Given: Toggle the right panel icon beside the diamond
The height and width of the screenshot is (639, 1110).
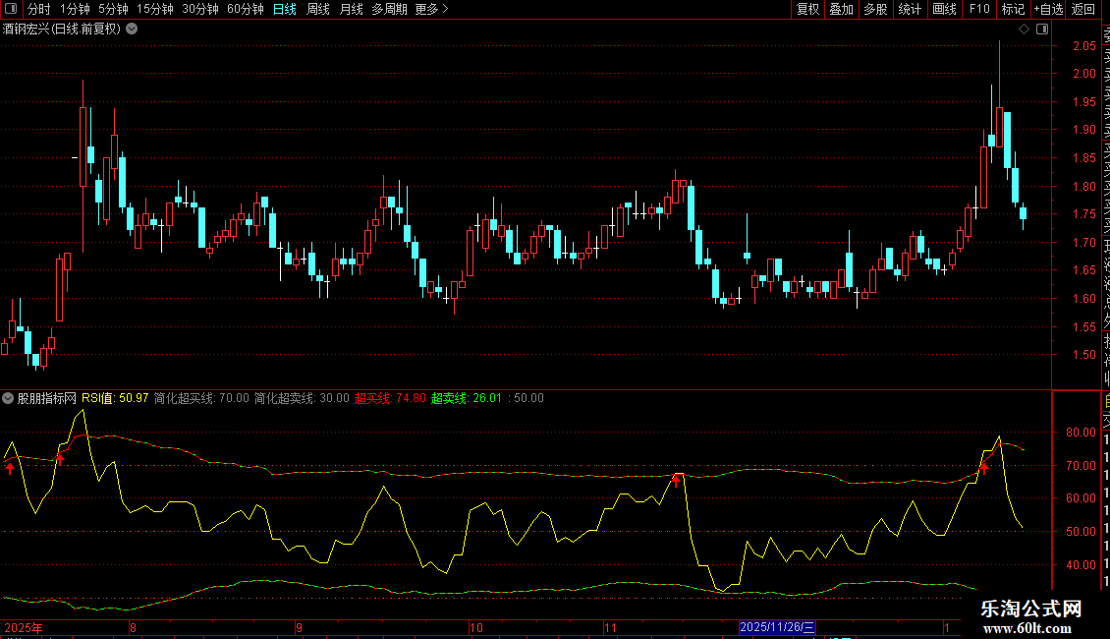Looking at the screenshot, I should pyautogui.click(x=1042, y=29).
